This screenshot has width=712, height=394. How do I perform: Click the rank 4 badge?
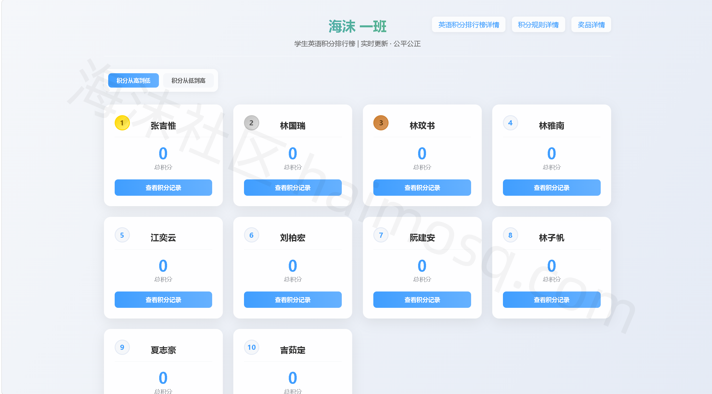pos(510,123)
